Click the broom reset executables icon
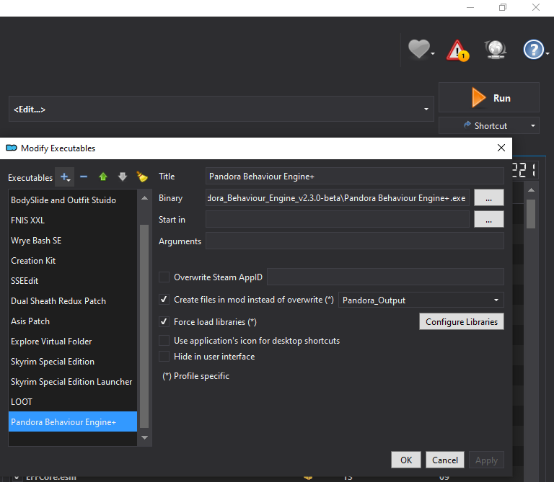Image resolution: width=554 pixels, height=482 pixels. 142,177
